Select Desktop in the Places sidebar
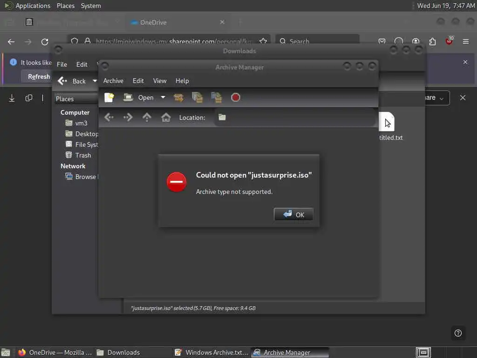Image resolution: width=477 pixels, height=358 pixels. point(82,134)
